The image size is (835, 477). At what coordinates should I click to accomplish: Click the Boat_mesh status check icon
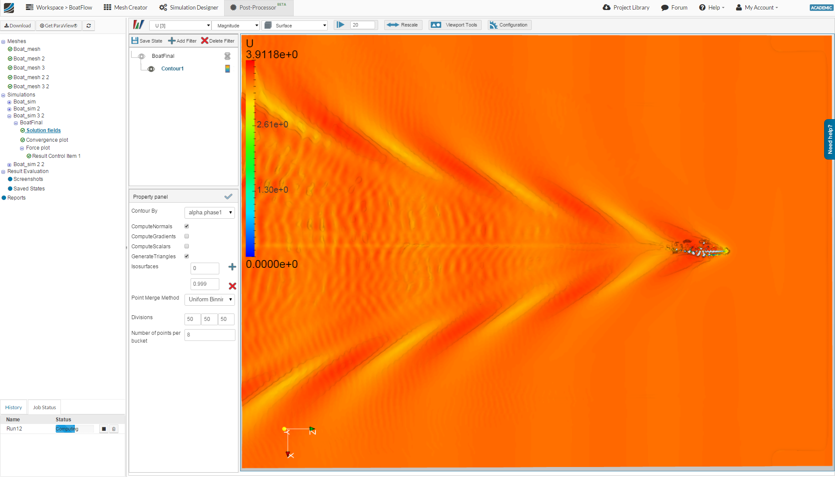click(10, 49)
